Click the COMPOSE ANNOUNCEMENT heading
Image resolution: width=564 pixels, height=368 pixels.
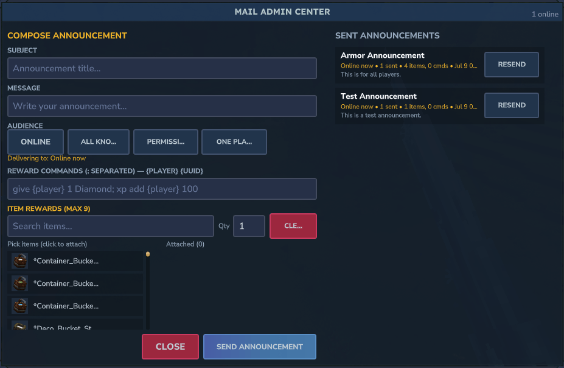tap(67, 36)
